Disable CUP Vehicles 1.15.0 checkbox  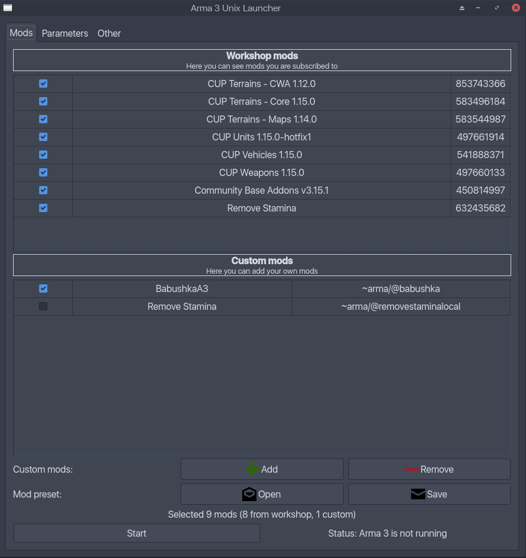tap(43, 155)
